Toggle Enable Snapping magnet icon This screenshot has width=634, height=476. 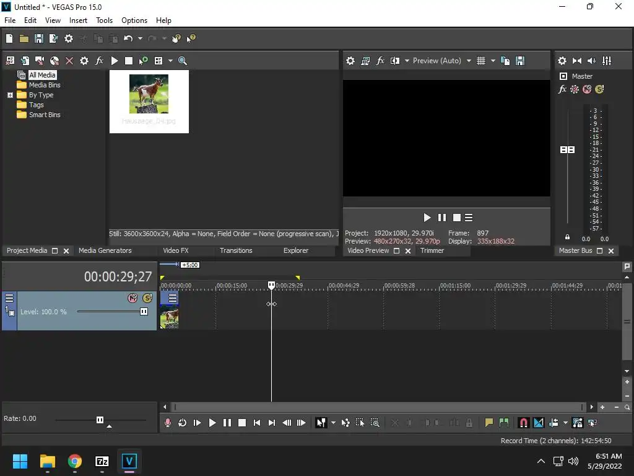[523, 423]
